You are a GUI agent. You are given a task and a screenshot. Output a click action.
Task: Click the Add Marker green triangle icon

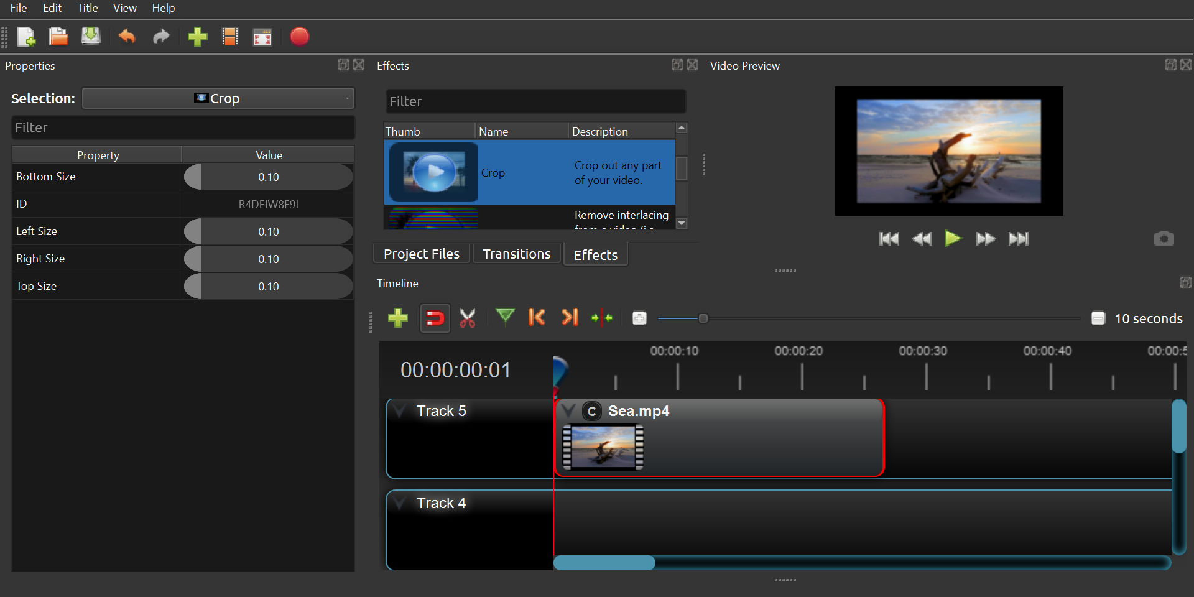[x=505, y=317]
